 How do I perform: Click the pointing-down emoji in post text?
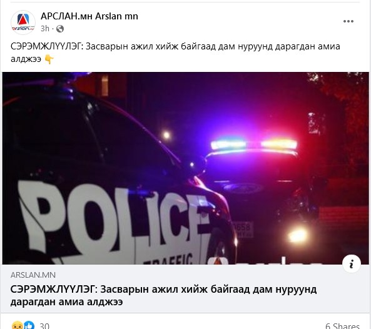pyautogui.click(x=49, y=59)
